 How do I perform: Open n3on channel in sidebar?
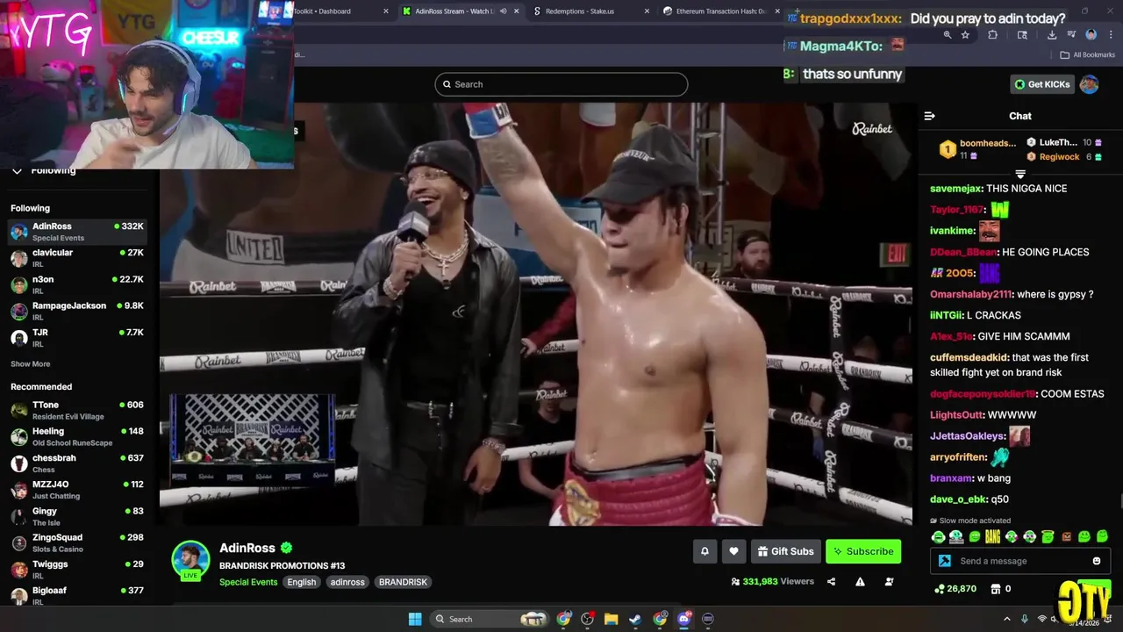tap(77, 284)
